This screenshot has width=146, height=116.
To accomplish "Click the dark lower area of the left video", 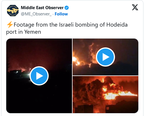I will [x=39, y=99].
